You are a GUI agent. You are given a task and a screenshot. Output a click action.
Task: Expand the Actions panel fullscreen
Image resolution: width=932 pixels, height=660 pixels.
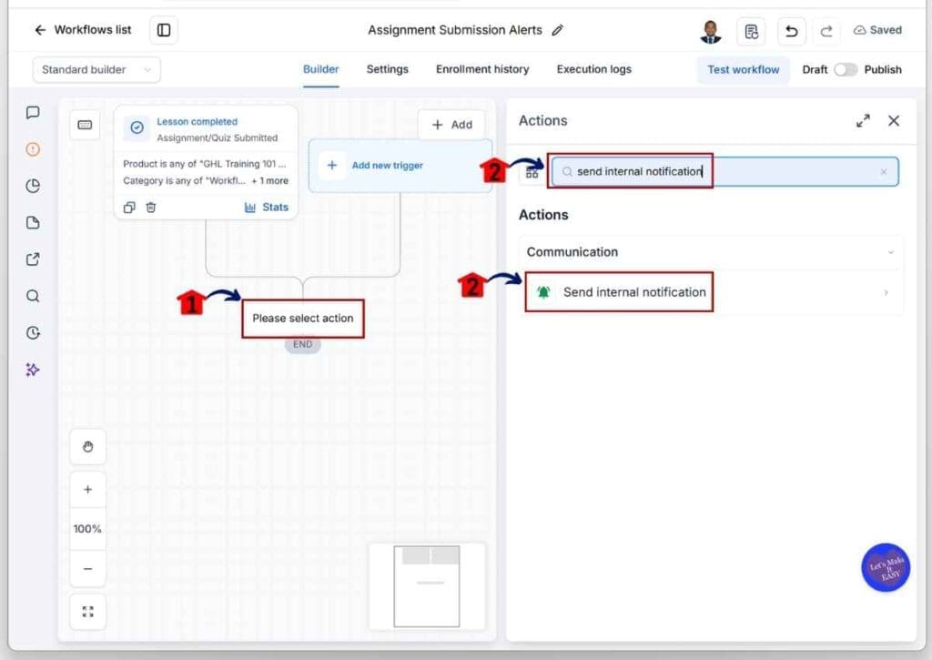(x=863, y=121)
